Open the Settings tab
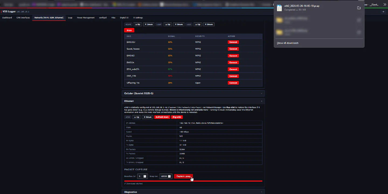The image size is (388, 194). tap(138, 18)
